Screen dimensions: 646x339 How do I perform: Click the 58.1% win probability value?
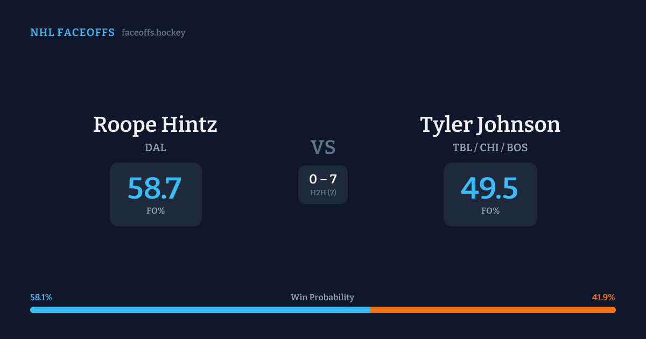41,298
